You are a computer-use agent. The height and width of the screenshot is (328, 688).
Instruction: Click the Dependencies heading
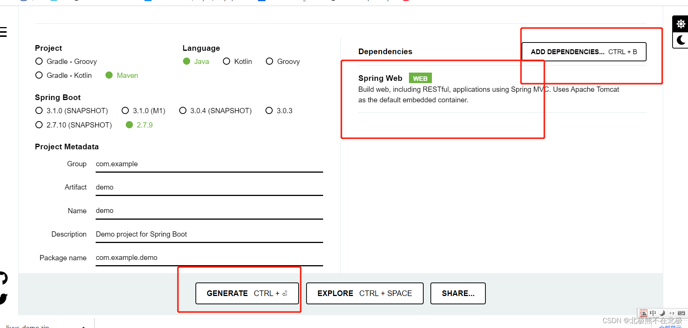point(385,52)
